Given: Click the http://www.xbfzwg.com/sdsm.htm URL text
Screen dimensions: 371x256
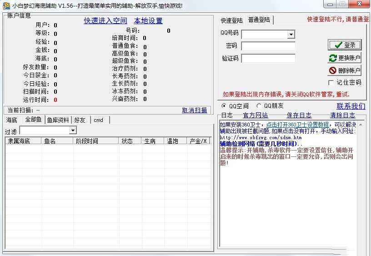Looking at the screenshot, I should (261, 137).
